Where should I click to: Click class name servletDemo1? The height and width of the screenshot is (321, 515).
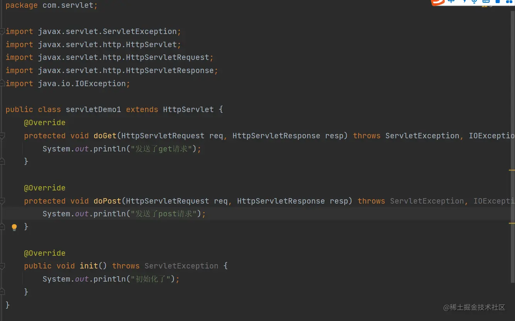point(93,109)
